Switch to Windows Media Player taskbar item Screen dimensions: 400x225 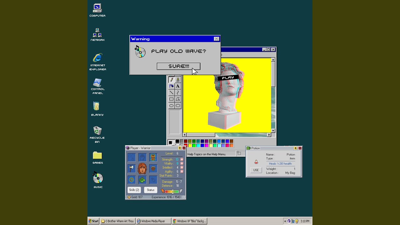[x=153, y=221]
